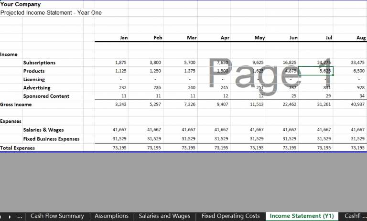Click the May column header cell

(x=260, y=38)
